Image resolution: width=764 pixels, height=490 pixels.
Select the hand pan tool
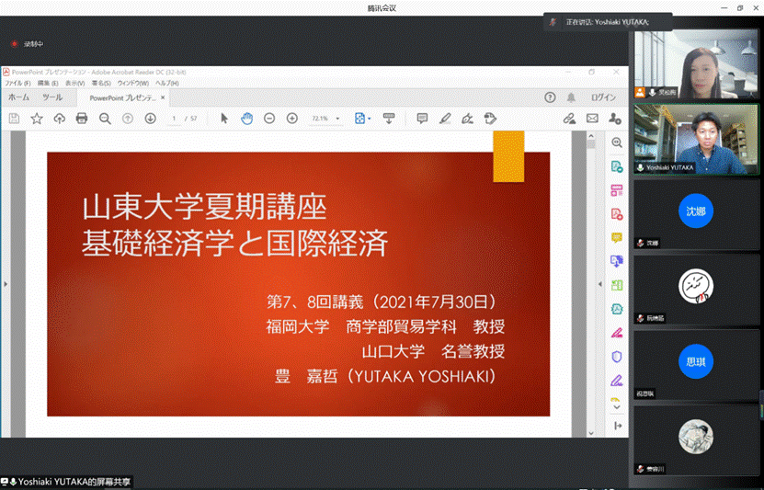[x=246, y=119]
